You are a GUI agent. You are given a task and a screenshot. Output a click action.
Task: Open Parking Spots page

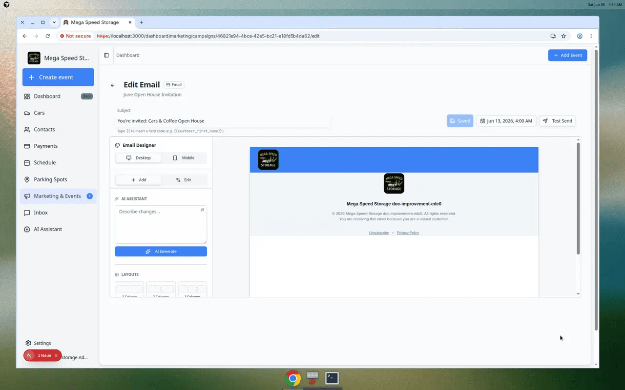[x=58, y=179]
